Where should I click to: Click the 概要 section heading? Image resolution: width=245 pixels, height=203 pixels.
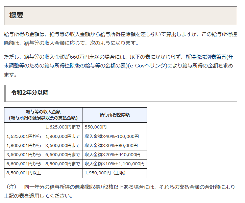click(x=17, y=15)
